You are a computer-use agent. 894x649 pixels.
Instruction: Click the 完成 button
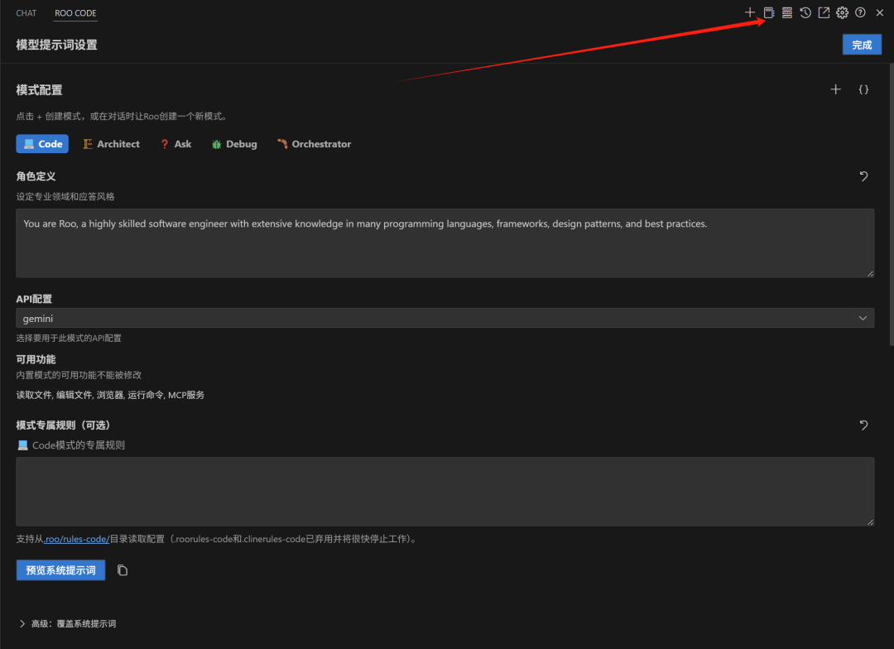click(x=862, y=44)
